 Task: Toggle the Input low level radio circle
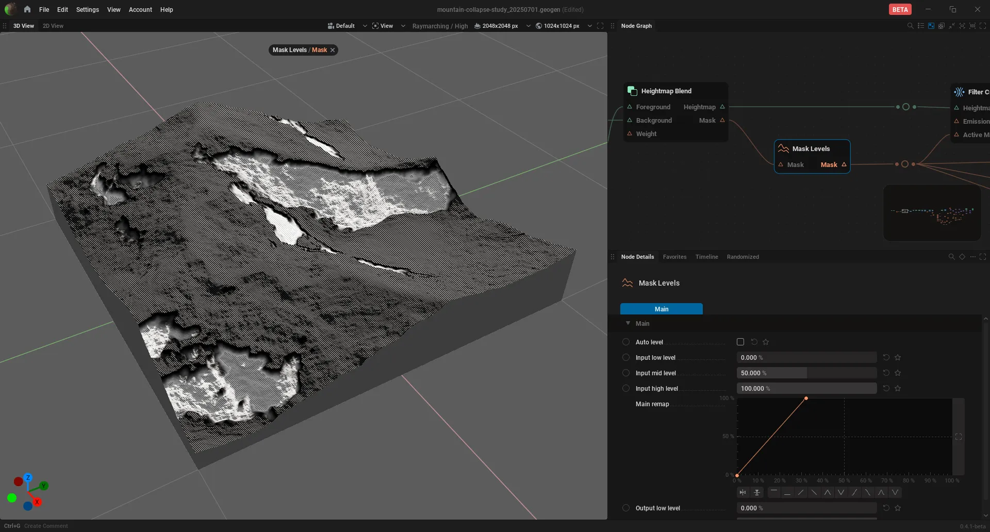[626, 357]
